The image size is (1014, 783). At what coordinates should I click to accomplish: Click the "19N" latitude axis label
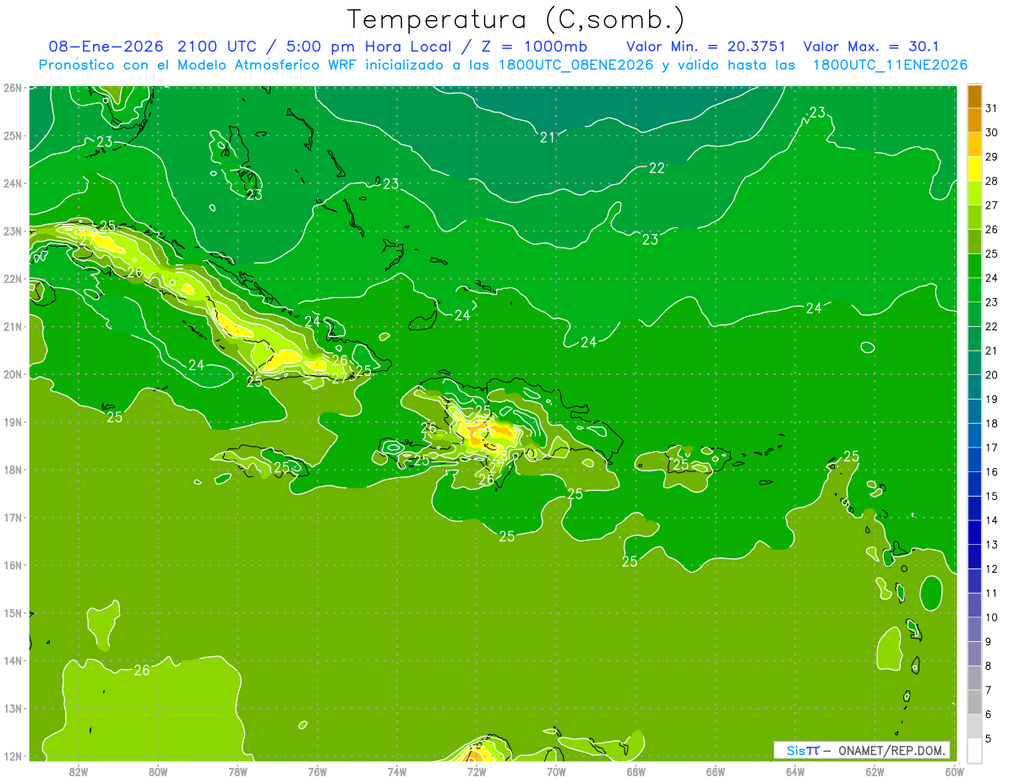pos(13,422)
